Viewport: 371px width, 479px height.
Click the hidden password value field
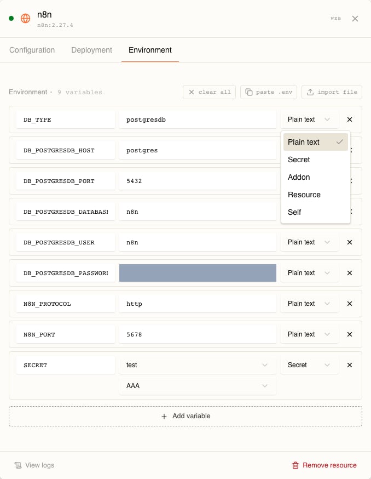(x=198, y=273)
